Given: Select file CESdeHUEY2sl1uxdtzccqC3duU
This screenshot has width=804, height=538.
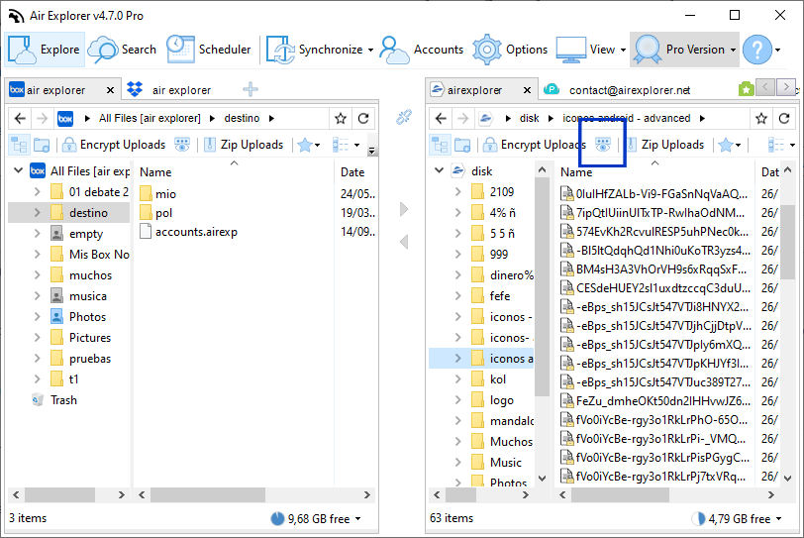Looking at the screenshot, I should coord(654,287).
